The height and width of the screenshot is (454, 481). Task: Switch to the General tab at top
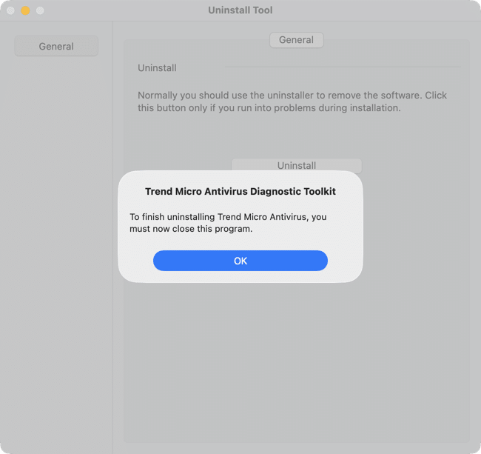click(x=296, y=40)
